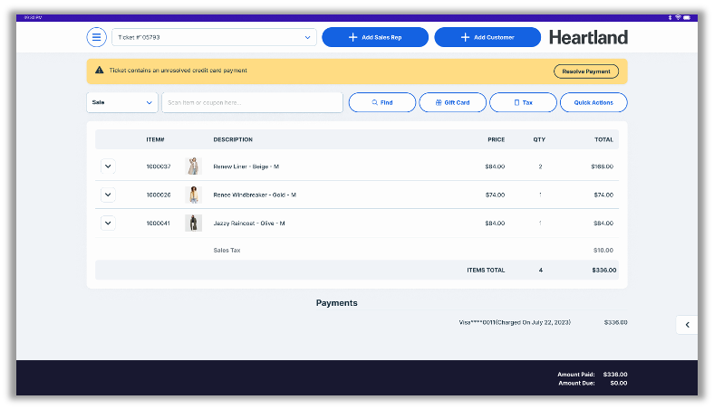Open the Ticket # 05793 dropdown
The image size is (714, 409).
tap(214, 37)
